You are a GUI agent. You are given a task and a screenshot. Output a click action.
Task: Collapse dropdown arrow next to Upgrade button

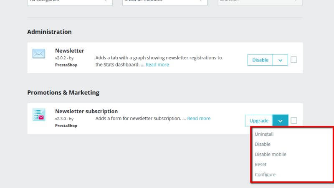point(280,121)
